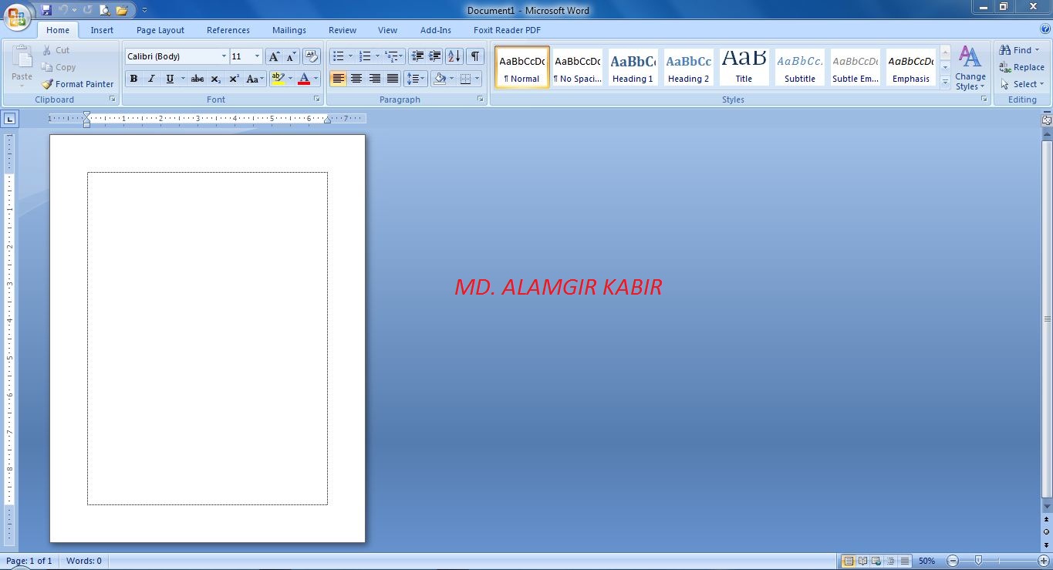Select Align Text Right
This screenshot has height=570, width=1053.
pyautogui.click(x=374, y=79)
